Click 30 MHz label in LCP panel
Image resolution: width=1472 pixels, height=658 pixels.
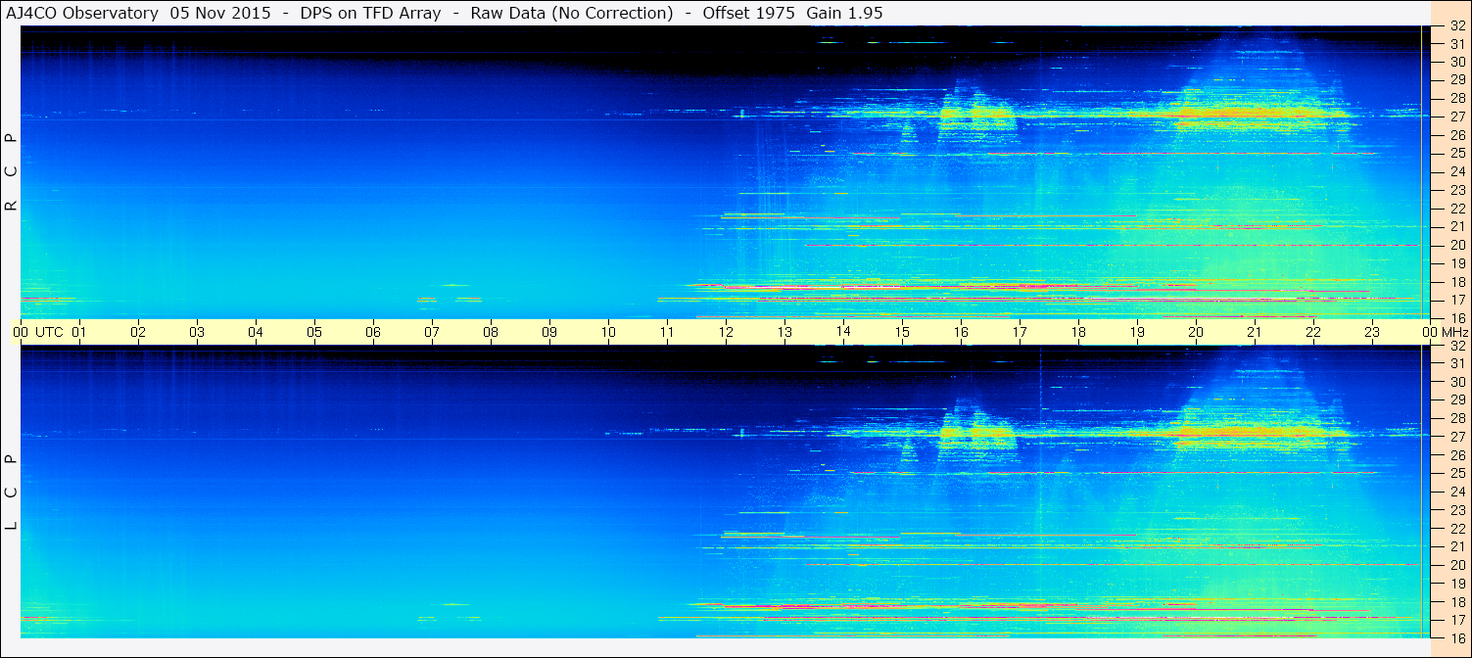(x=1457, y=382)
